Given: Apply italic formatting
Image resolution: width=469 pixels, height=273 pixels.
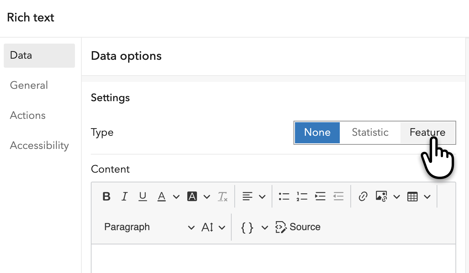Looking at the screenshot, I should coord(125,196).
